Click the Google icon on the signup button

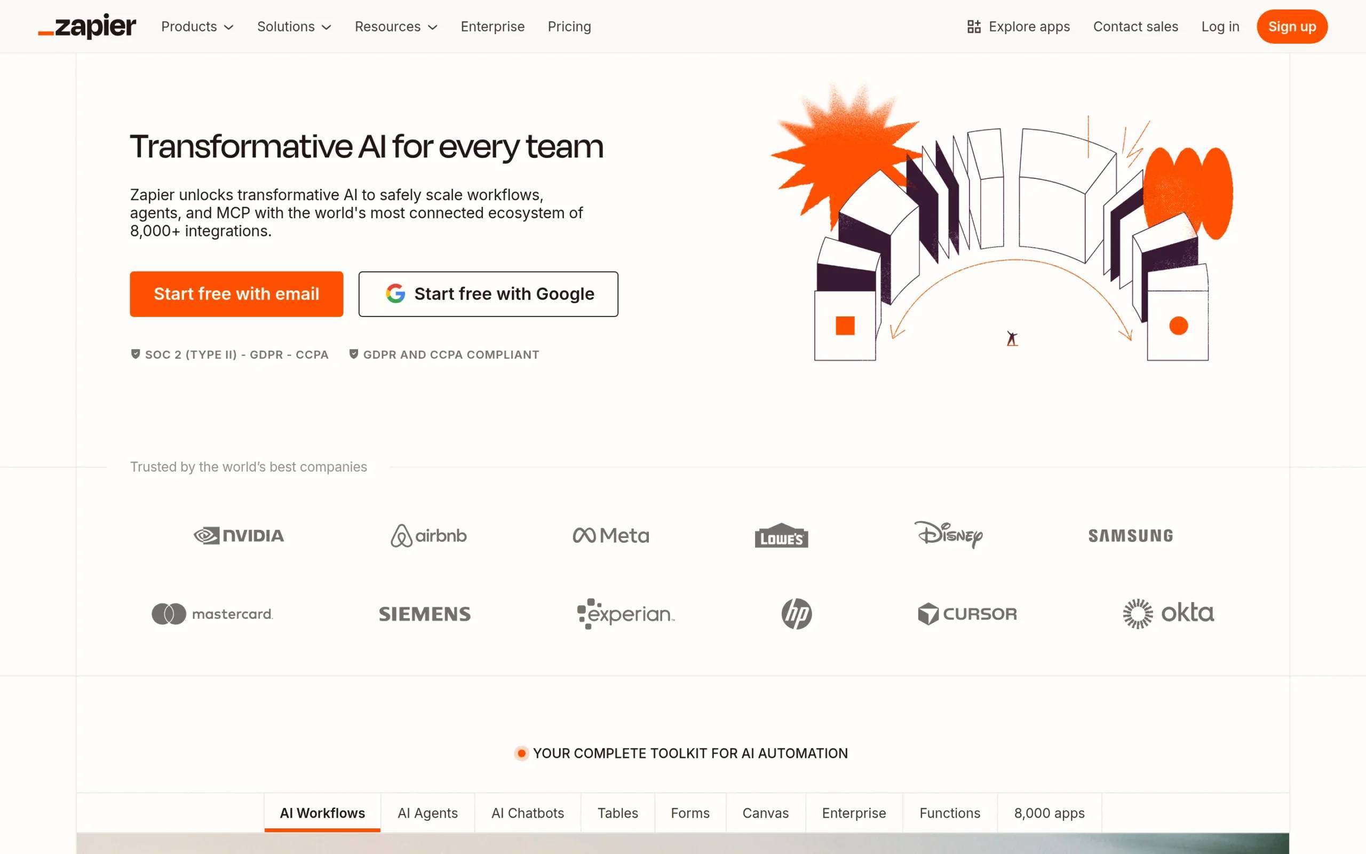(395, 294)
